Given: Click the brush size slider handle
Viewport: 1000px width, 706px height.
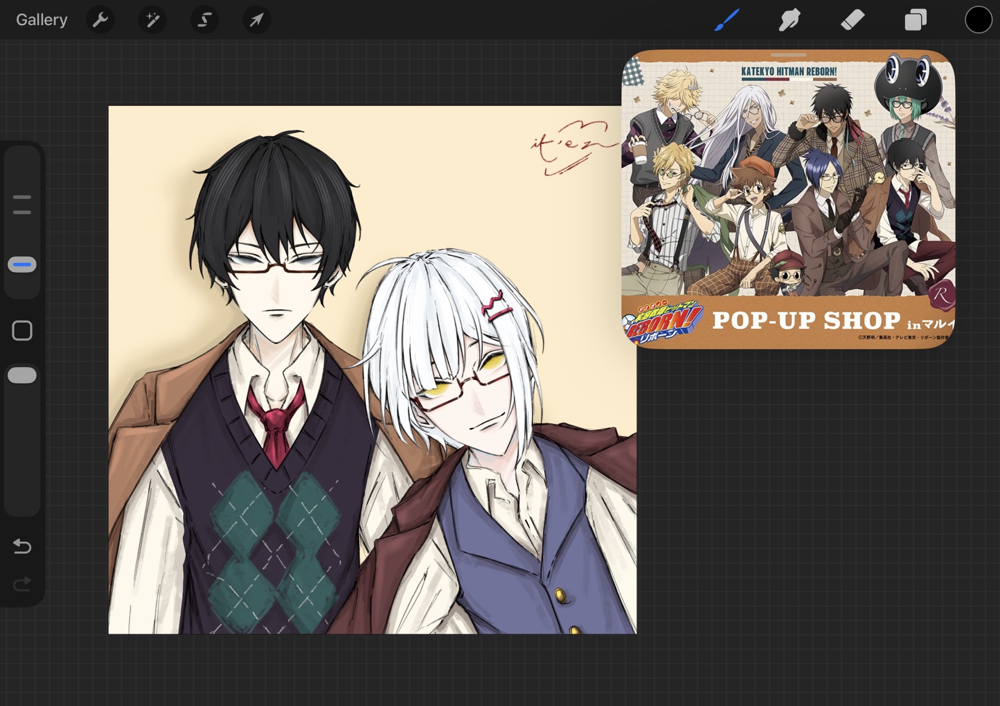Looking at the screenshot, I should click(x=22, y=264).
